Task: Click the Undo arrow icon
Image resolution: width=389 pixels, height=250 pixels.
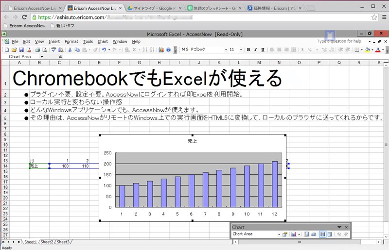Action: coord(104,50)
